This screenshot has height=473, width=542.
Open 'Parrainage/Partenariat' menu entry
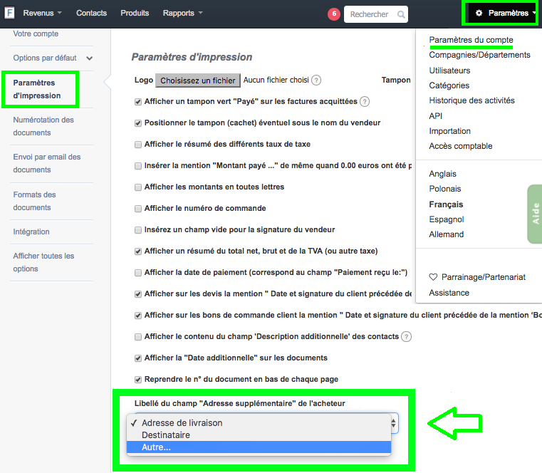[483, 277]
